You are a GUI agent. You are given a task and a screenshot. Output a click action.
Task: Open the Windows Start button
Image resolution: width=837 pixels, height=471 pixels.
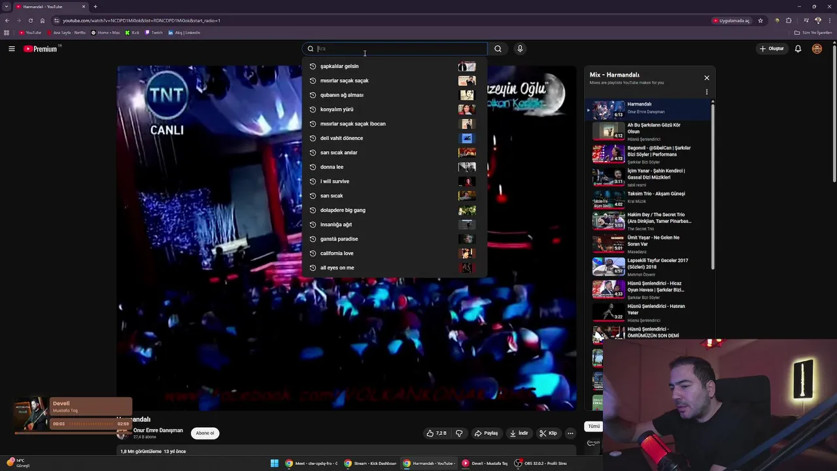click(275, 463)
